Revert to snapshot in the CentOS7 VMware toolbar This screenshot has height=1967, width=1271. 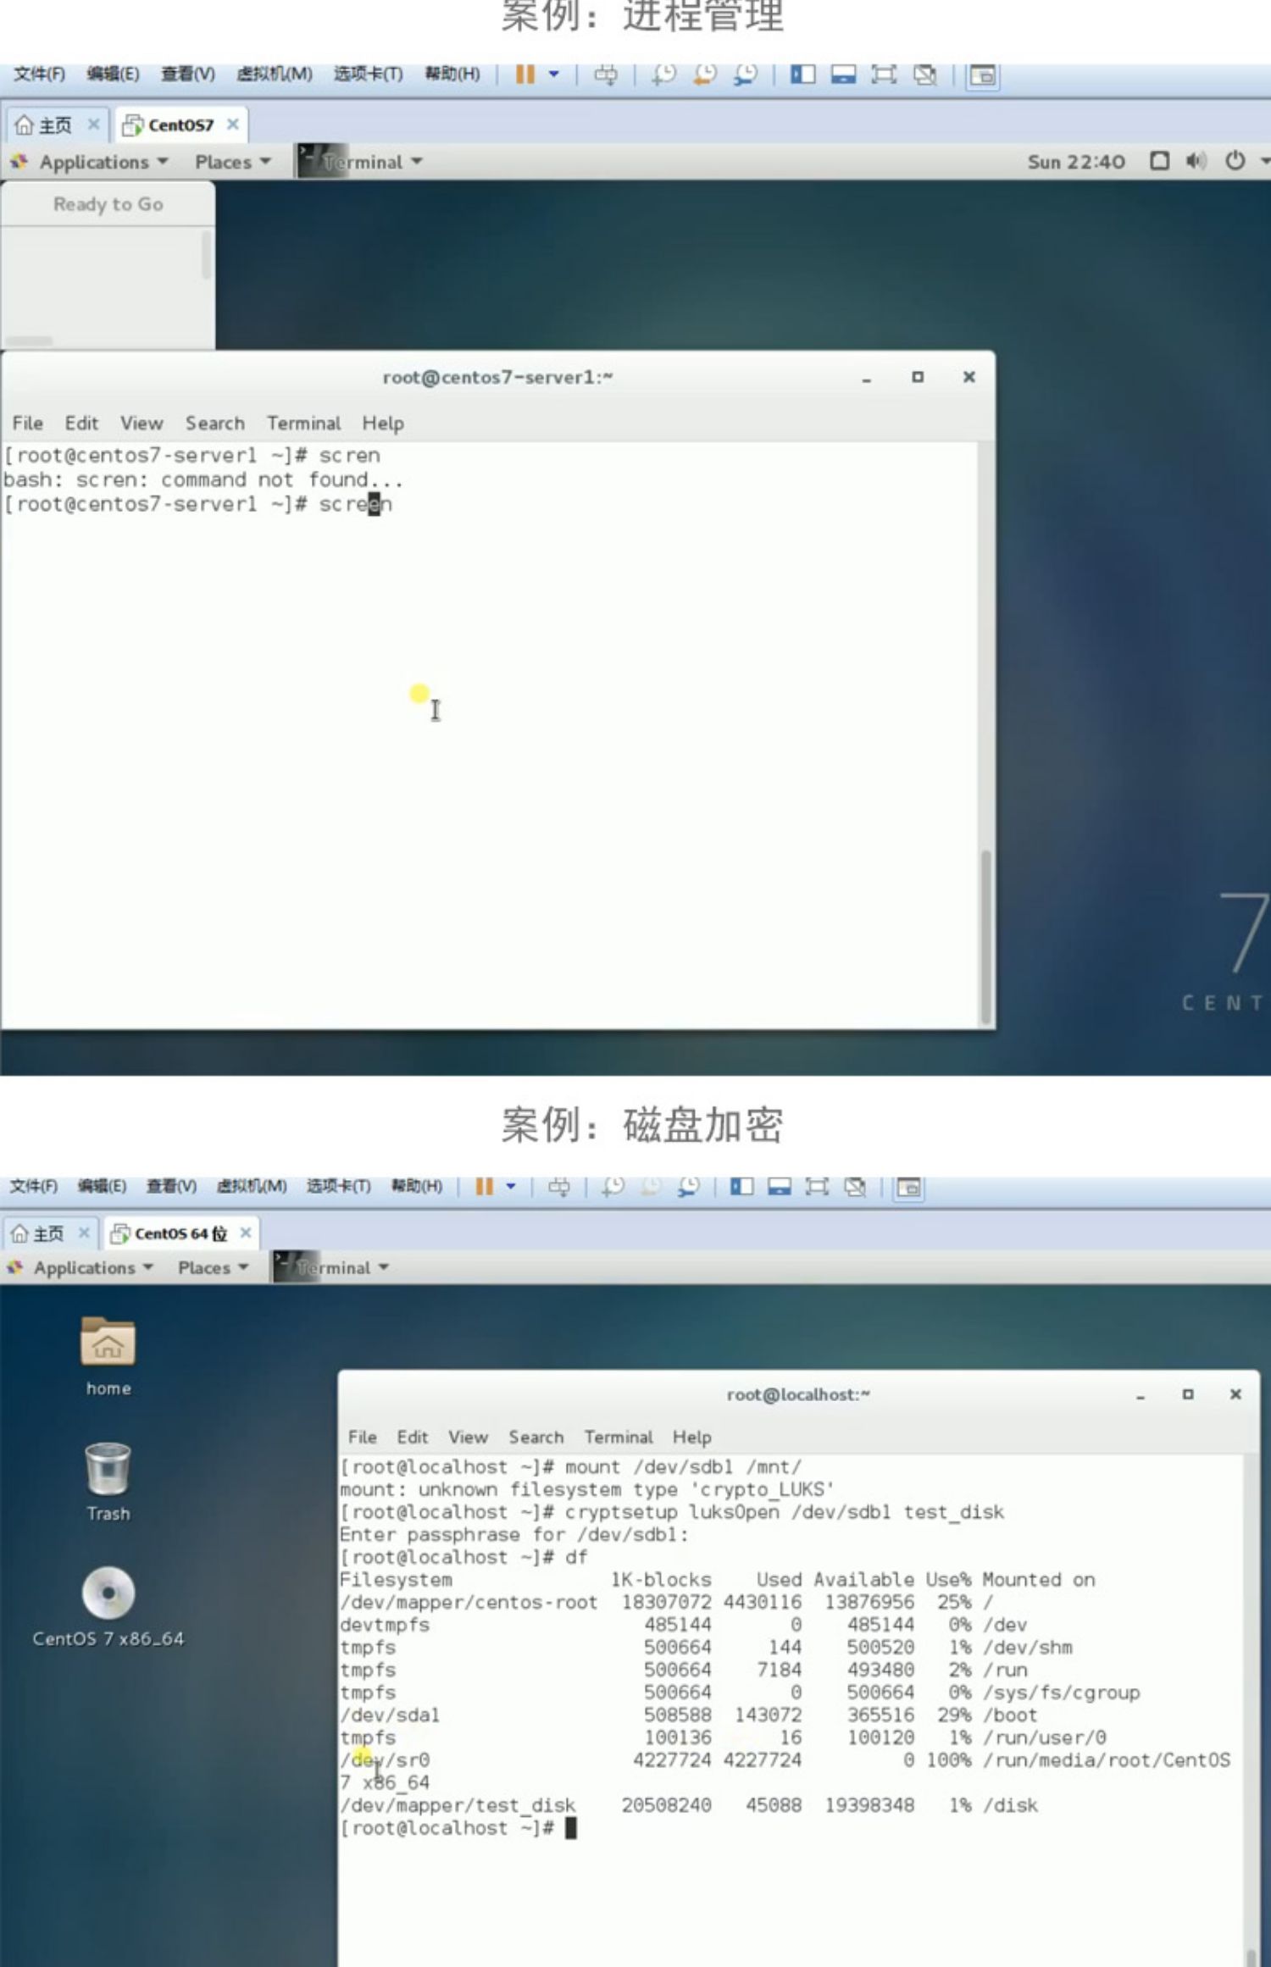[x=704, y=75]
